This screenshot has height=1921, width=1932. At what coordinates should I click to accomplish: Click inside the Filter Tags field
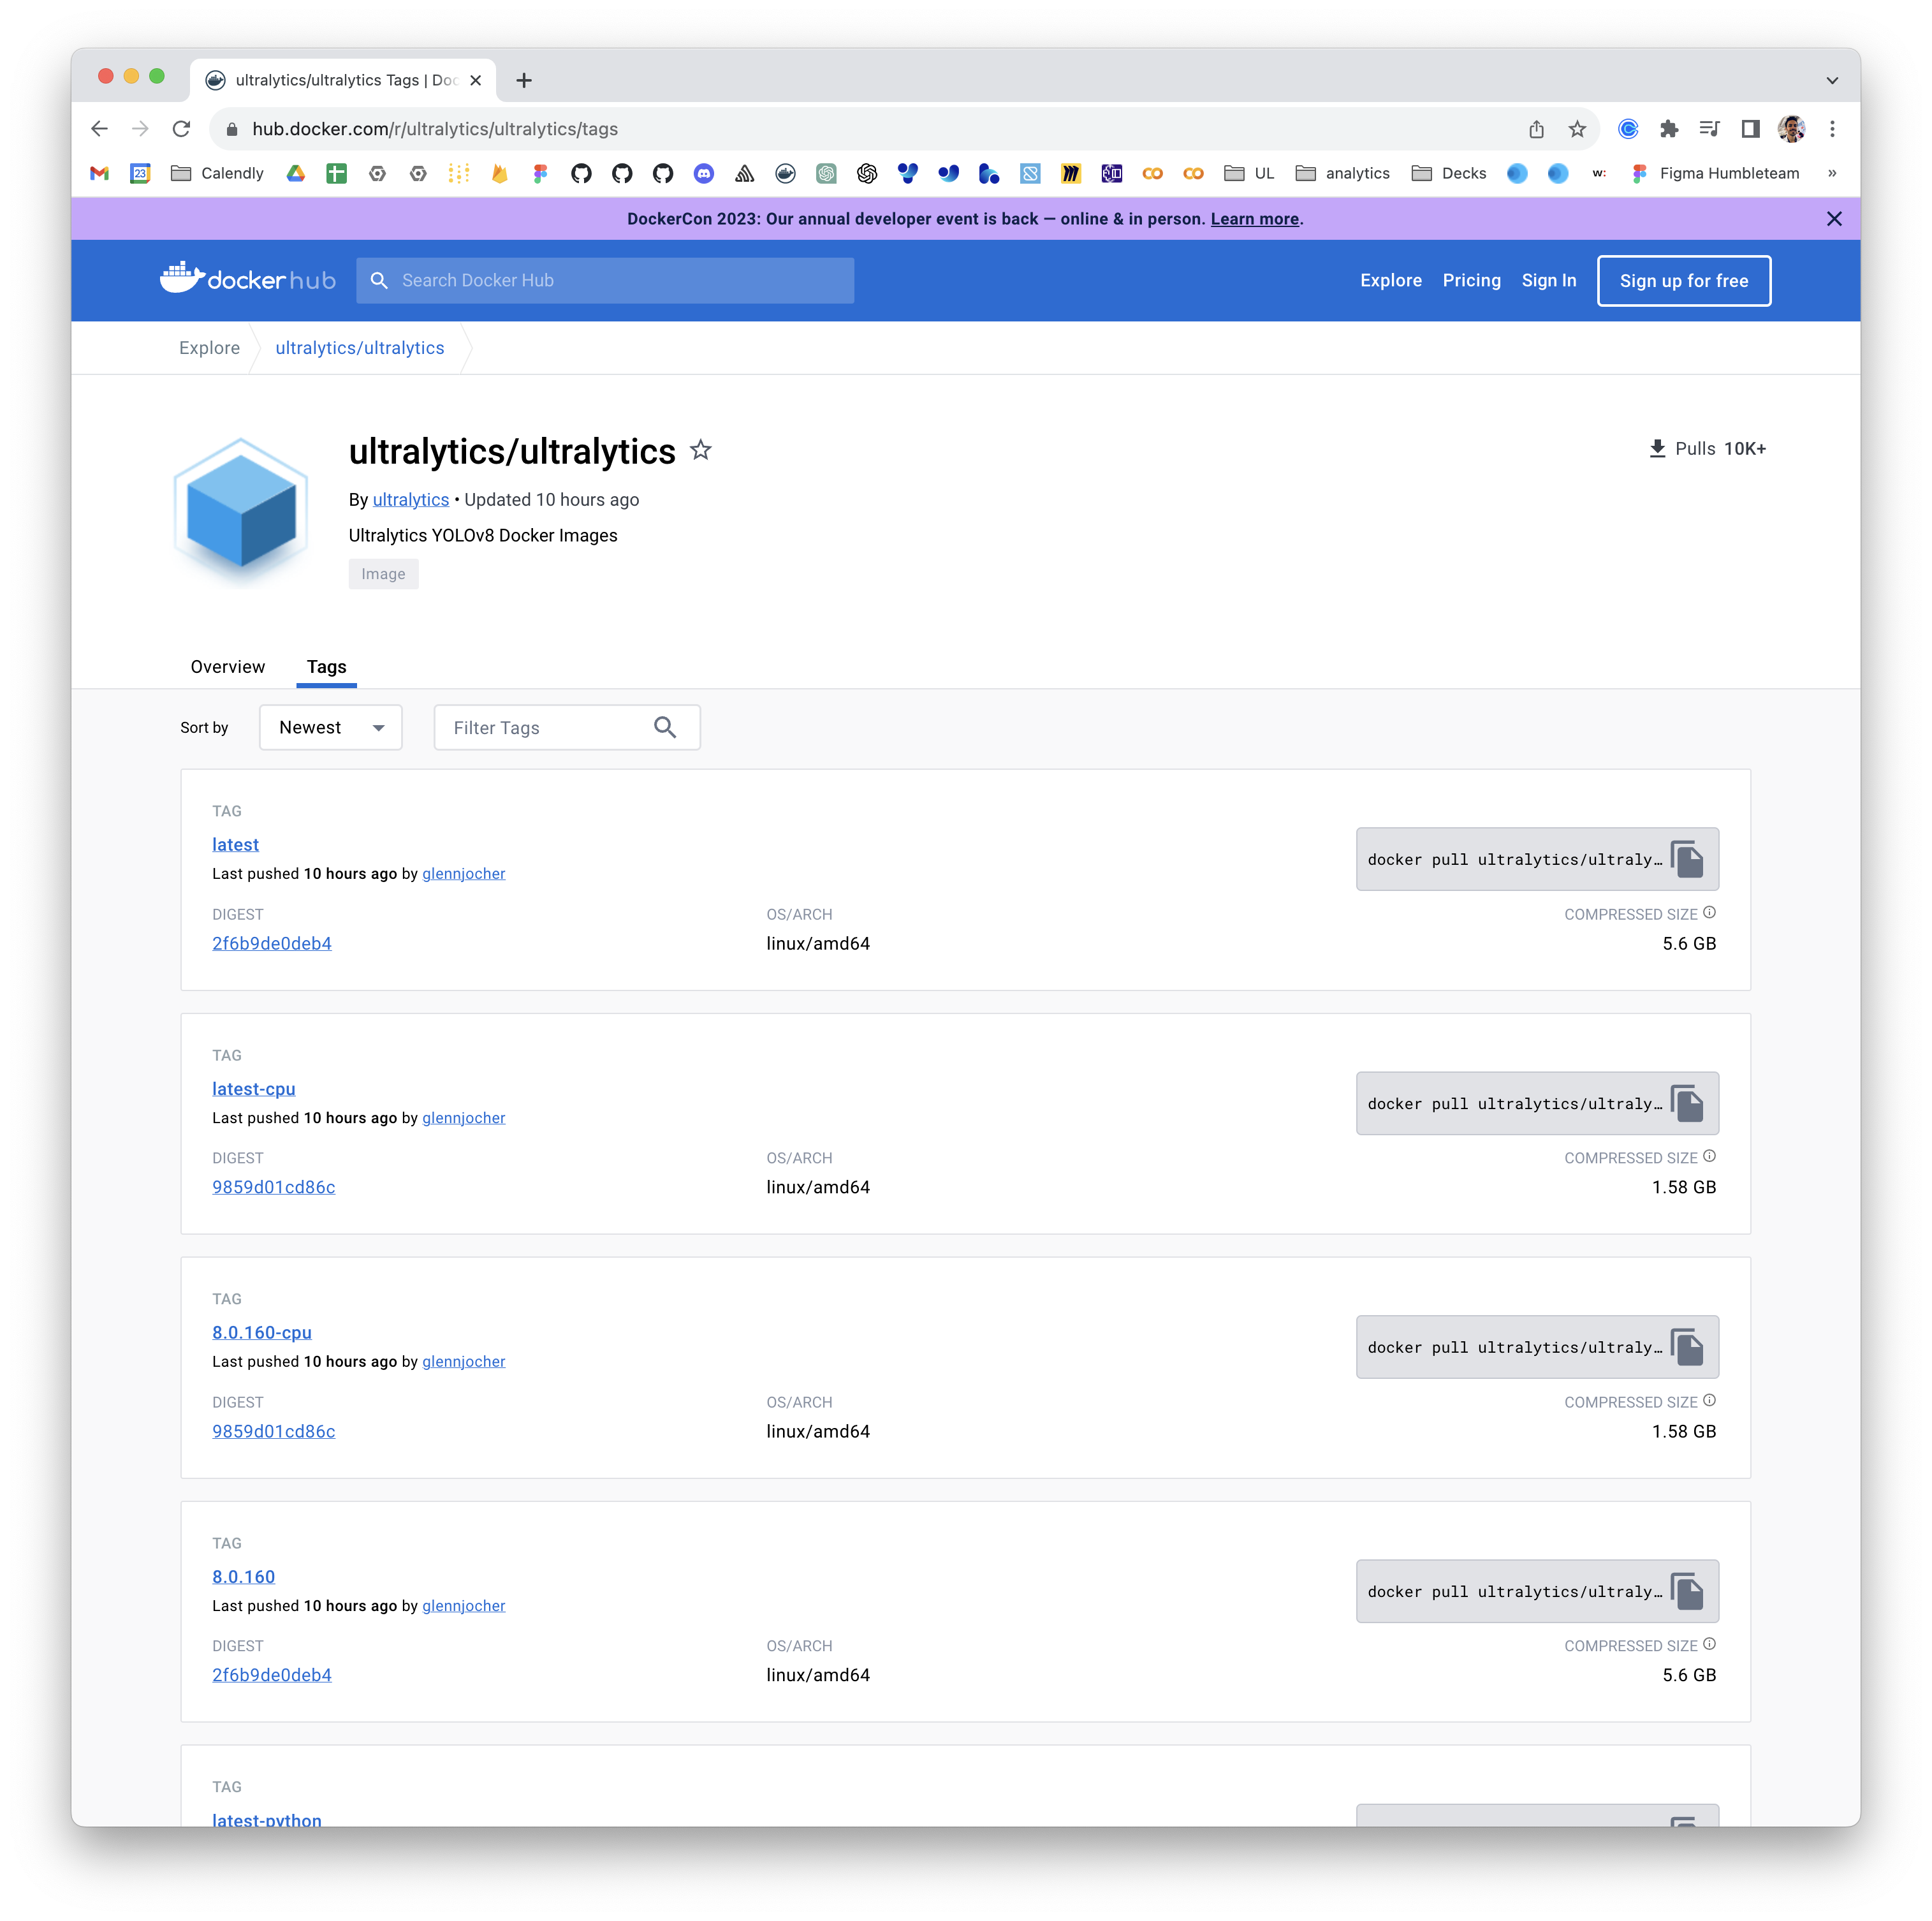(x=545, y=727)
